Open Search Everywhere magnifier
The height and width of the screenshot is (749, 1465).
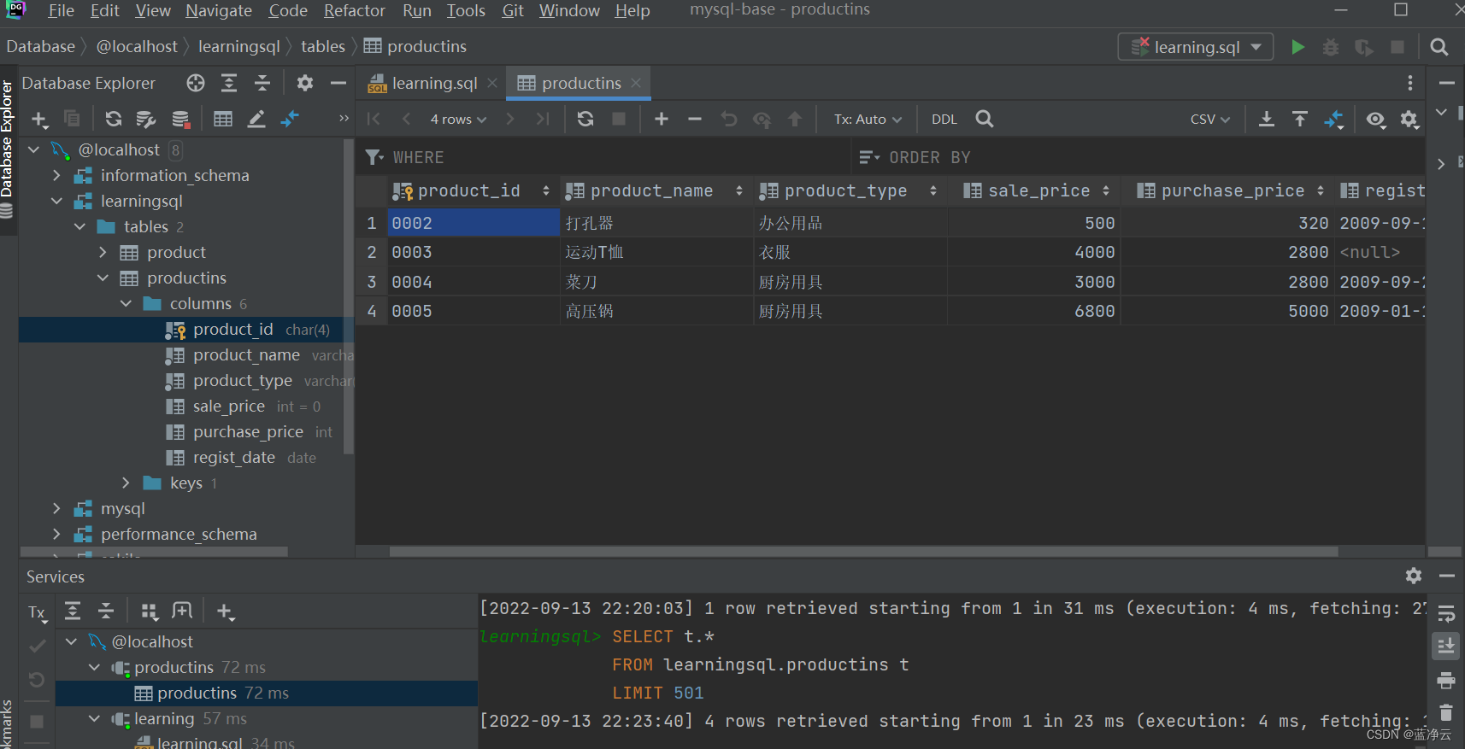(1439, 47)
